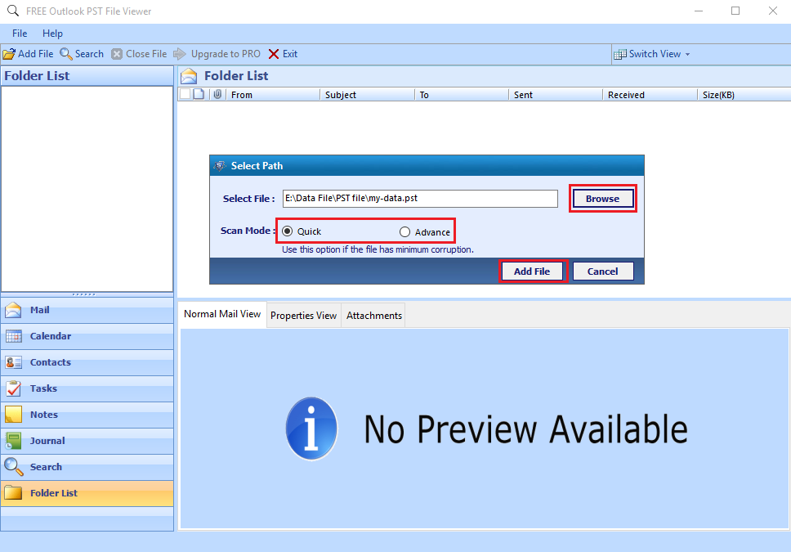The width and height of the screenshot is (791, 552).
Task: Choose the Advance scan mode
Action: [x=404, y=231]
